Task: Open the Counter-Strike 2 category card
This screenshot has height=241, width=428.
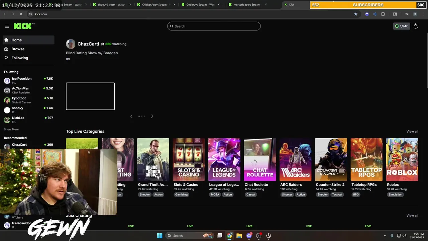Action: click(331, 159)
